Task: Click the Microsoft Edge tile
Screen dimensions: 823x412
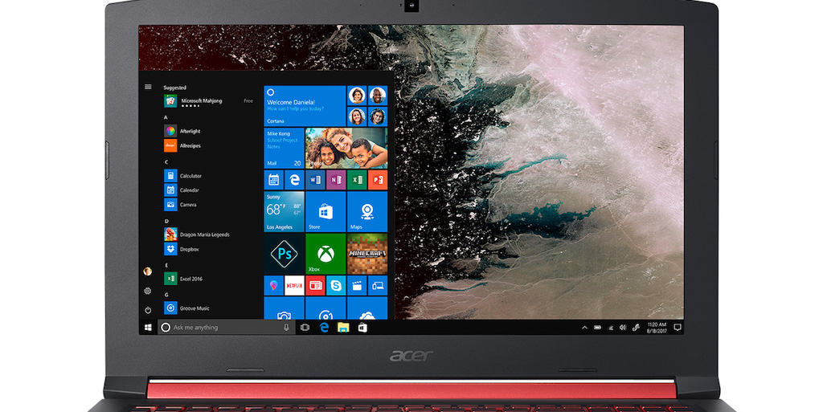Action: click(x=294, y=180)
